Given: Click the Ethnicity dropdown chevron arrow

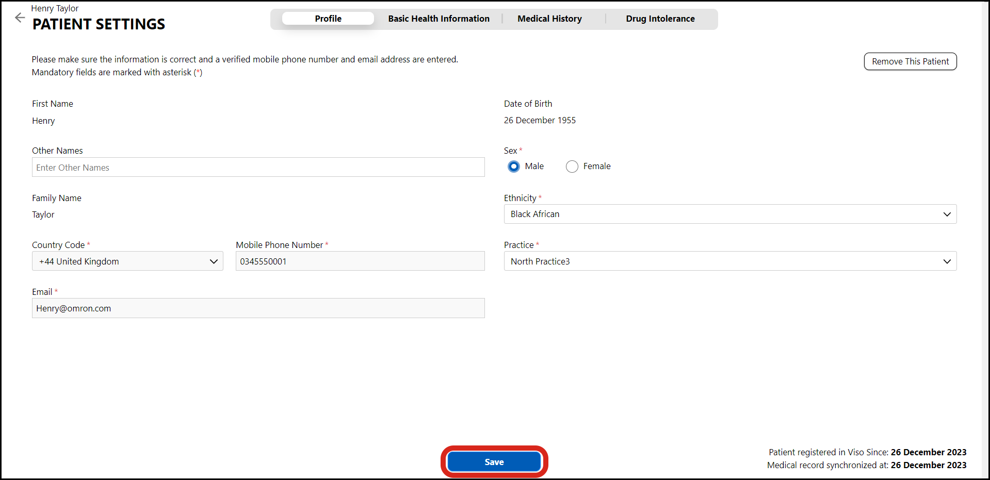Looking at the screenshot, I should [x=947, y=214].
